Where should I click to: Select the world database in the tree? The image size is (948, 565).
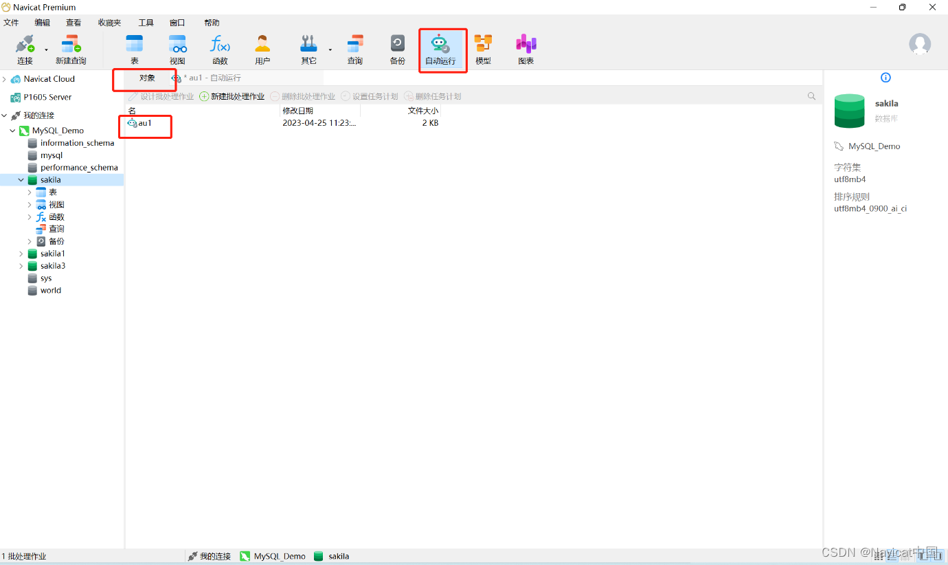coord(51,291)
